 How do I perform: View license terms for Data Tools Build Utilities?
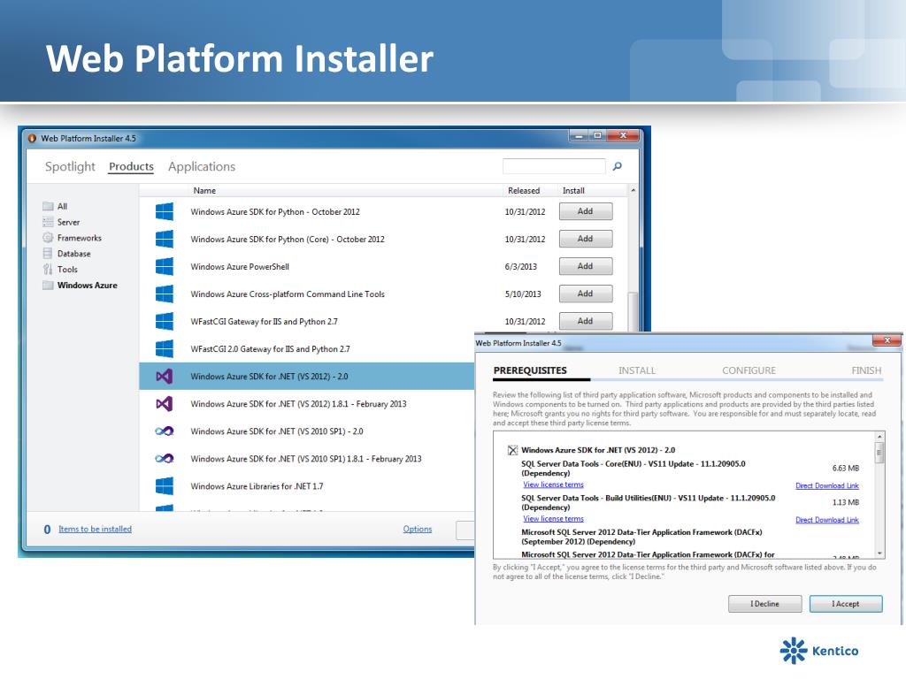coord(553,519)
